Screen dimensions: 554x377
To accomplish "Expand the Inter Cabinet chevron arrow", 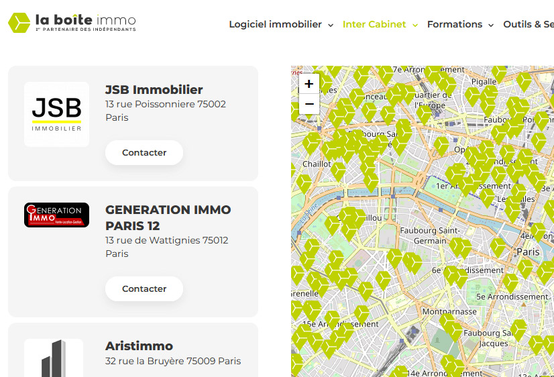I will click(415, 25).
